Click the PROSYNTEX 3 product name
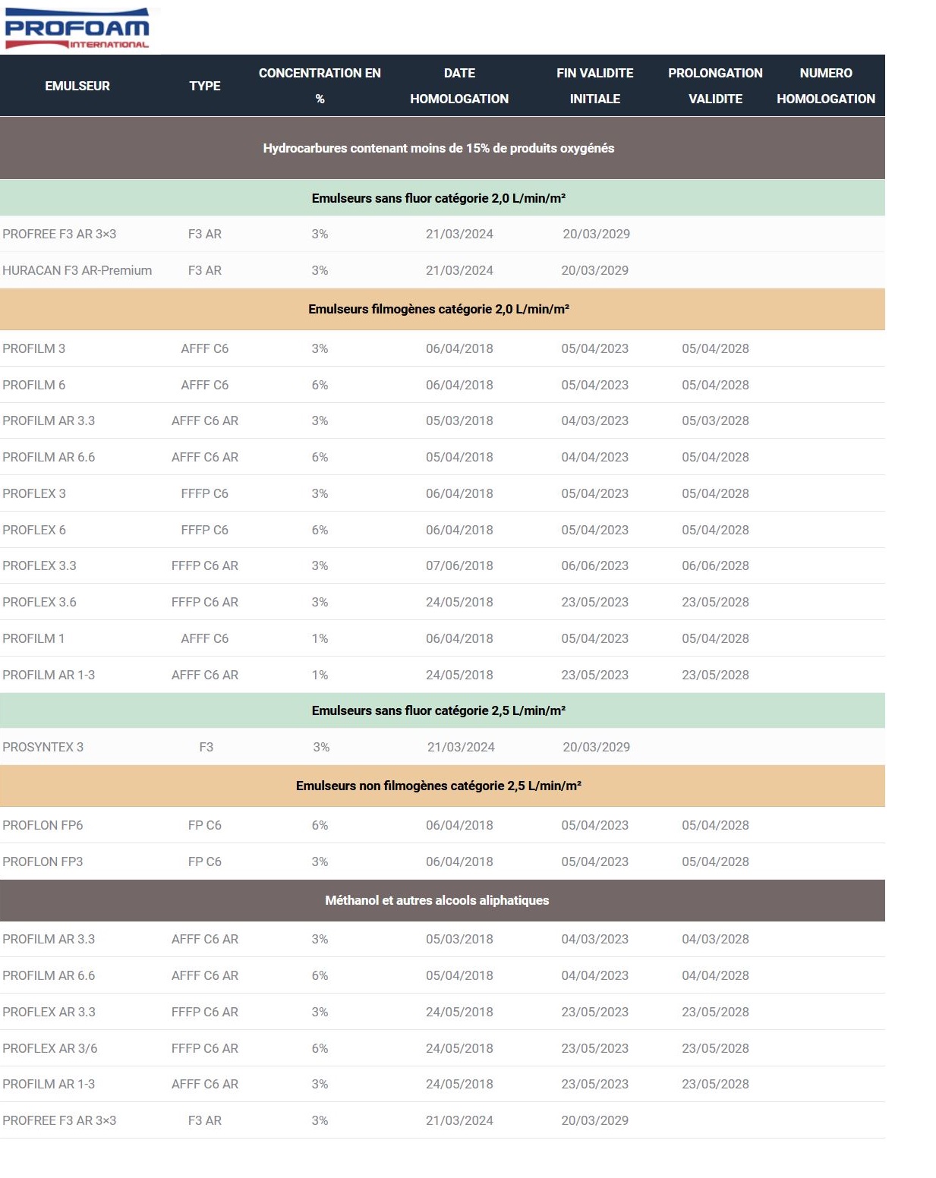 (43, 747)
